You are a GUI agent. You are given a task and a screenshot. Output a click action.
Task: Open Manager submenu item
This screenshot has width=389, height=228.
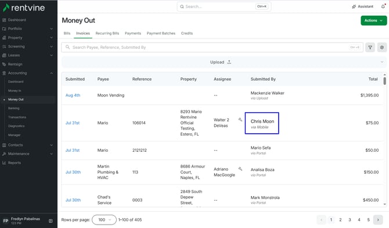[x=14, y=135]
